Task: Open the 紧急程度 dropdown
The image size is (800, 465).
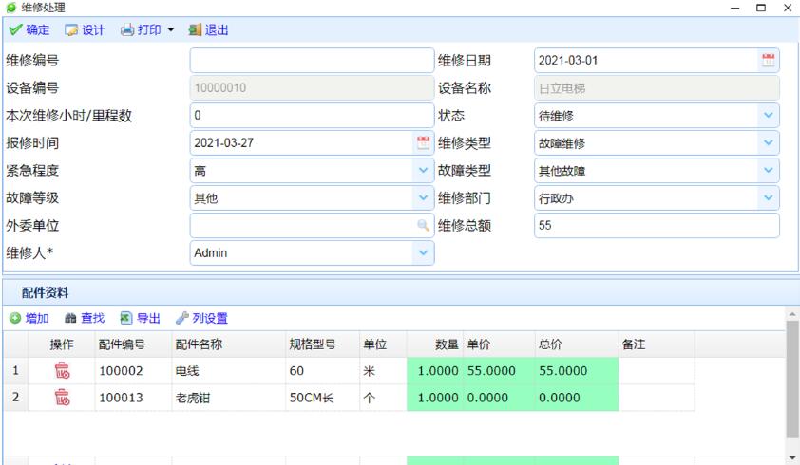Action: pos(423,171)
